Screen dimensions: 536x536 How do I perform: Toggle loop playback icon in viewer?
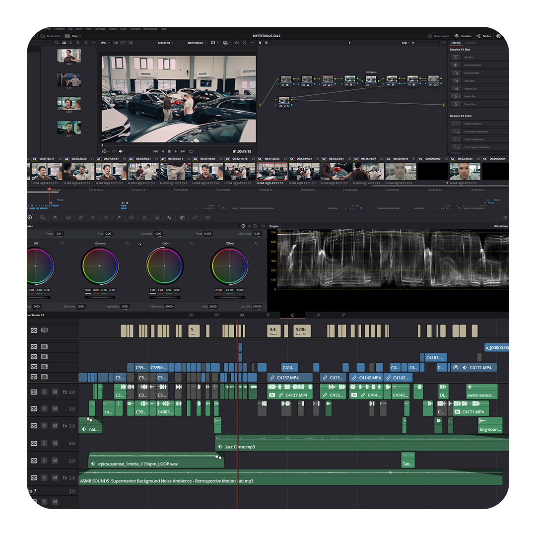tap(191, 151)
